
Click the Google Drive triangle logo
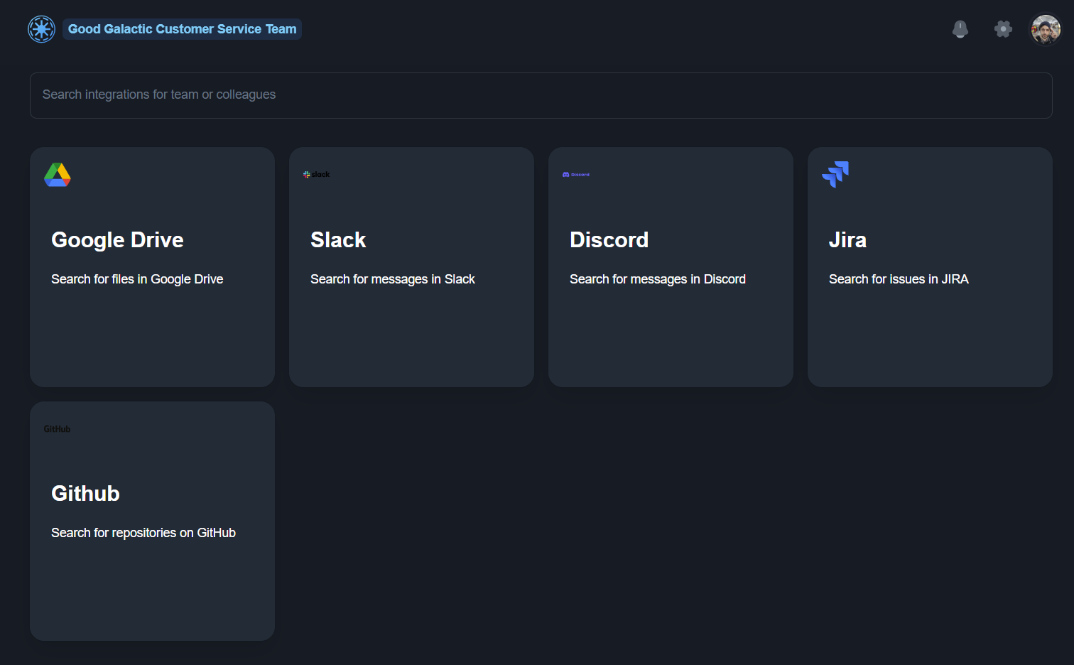click(58, 175)
